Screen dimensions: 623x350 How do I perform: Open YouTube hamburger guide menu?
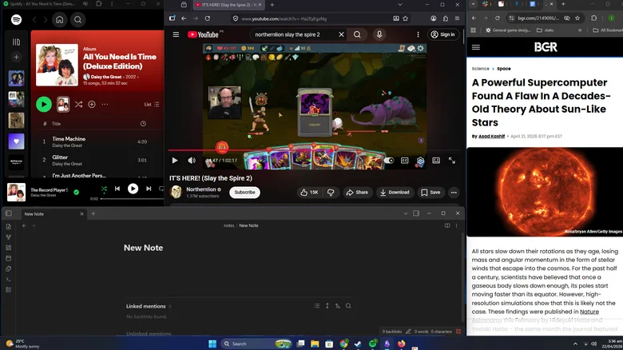176,34
